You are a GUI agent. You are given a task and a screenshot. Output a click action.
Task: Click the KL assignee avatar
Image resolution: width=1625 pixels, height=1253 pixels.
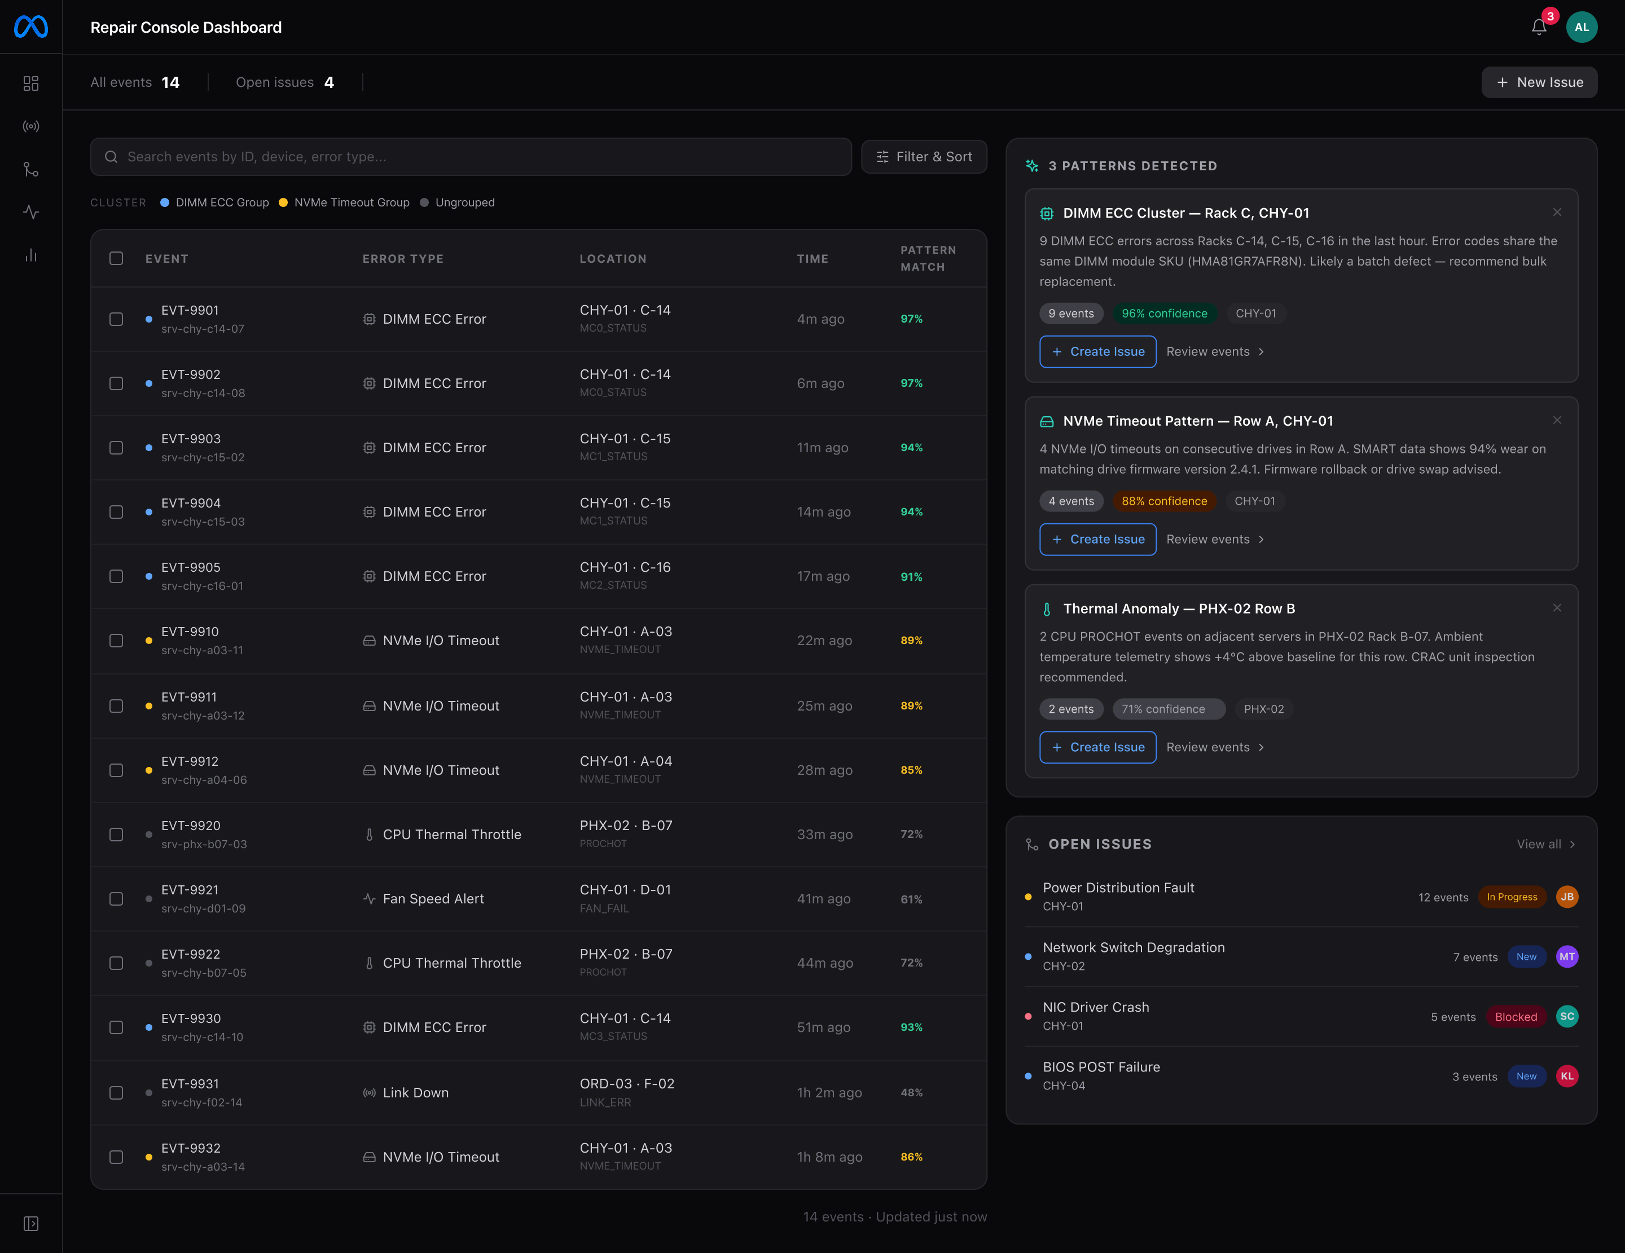pyautogui.click(x=1567, y=1076)
